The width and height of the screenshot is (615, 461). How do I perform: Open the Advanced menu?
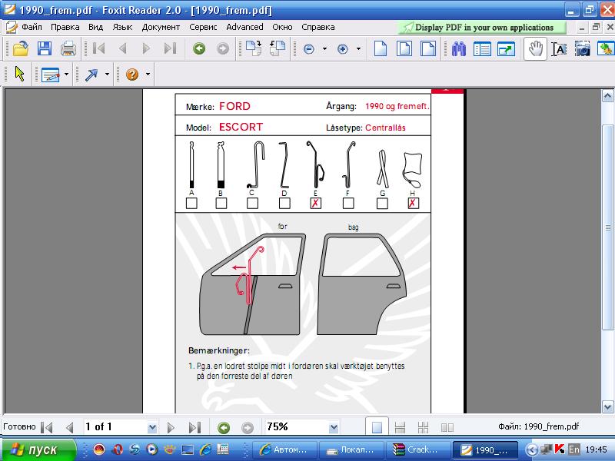tap(244, 27)
